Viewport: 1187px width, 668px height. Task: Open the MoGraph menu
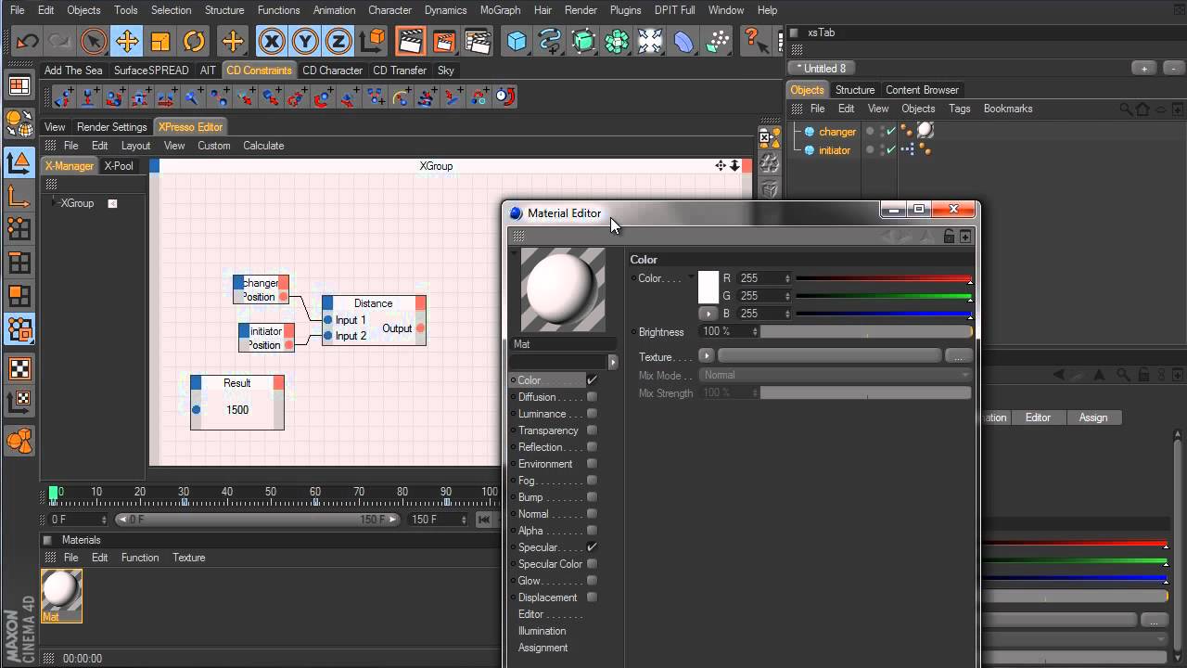[x=500, y=10]
